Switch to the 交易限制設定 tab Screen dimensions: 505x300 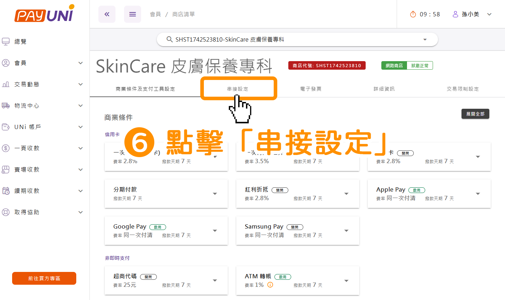pos(463,89)
